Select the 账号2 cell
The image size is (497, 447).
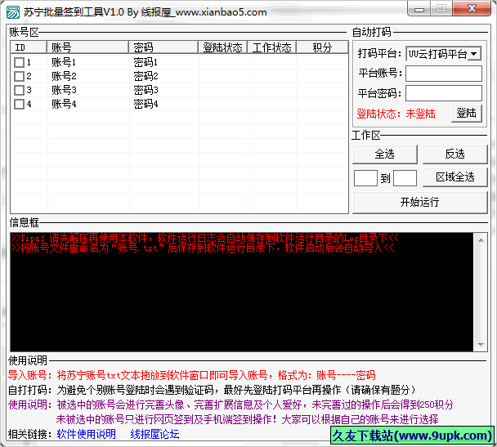click(x=64, y=76)
